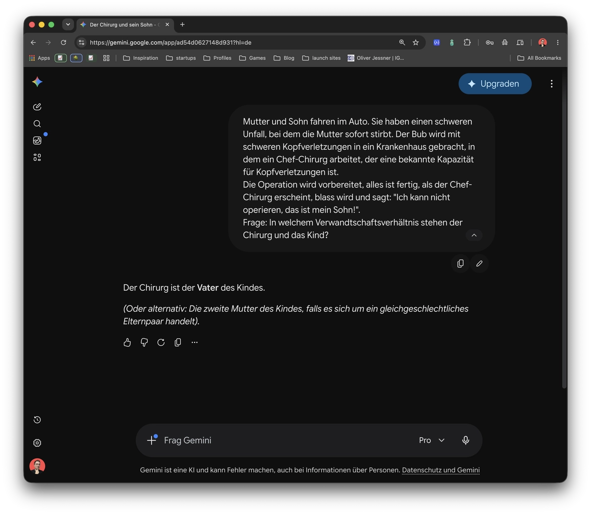Screen dimensions: 591x514
Task: Edit the prompt with the pencil icon
Action: click(479, 264)
